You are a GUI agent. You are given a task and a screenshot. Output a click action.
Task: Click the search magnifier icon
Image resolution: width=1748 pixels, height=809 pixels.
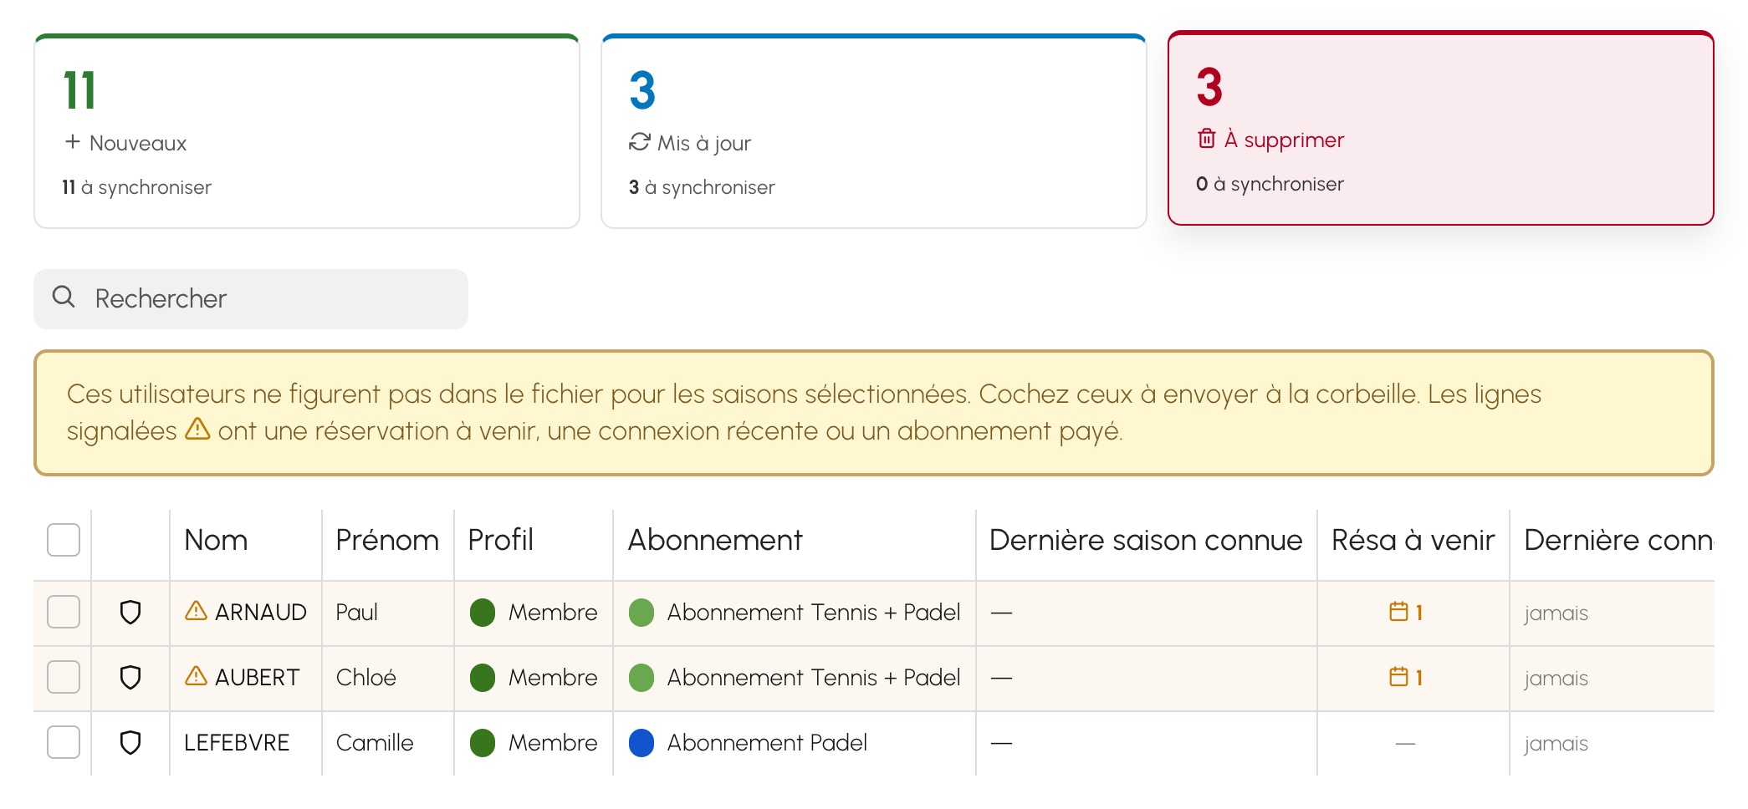[64, 297]
